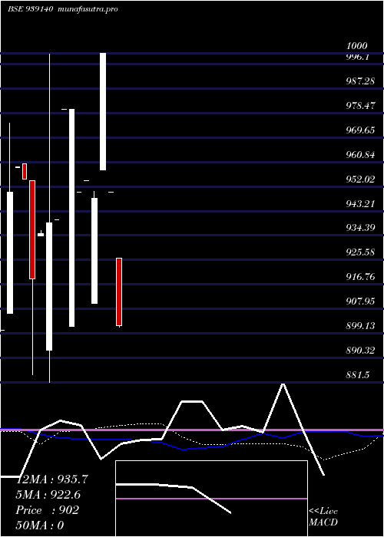
Task: Click the 916.76 price level label
Action: (360, 277)
